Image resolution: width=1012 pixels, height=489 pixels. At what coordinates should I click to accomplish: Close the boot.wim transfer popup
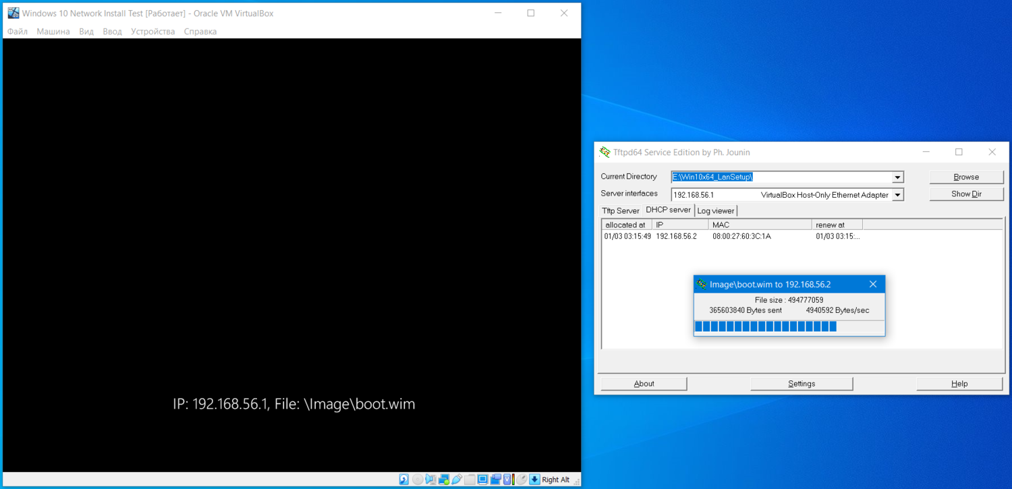click(x=873, y=284)
